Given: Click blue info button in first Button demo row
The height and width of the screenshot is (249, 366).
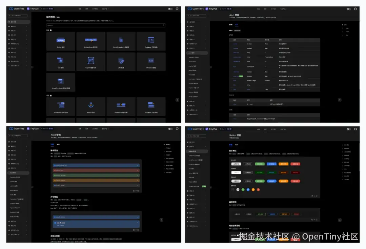Looking at the screenshot, I should (271, 164).
